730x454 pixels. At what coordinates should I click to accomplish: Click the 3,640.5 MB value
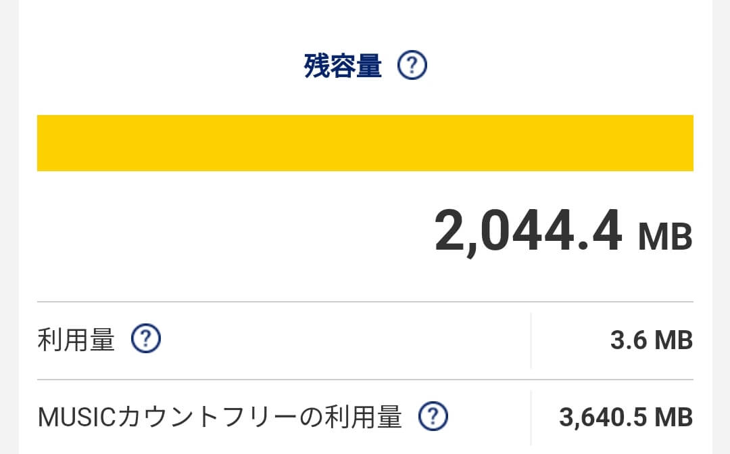tap(626, 417)
